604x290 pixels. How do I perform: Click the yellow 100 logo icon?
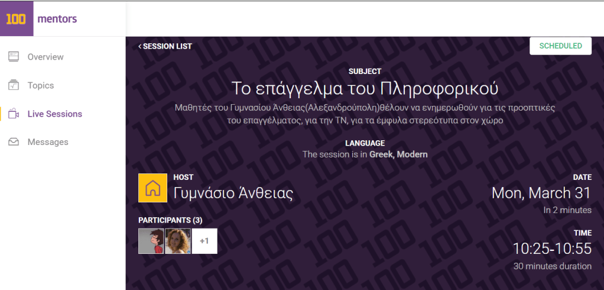click(16, 18)
